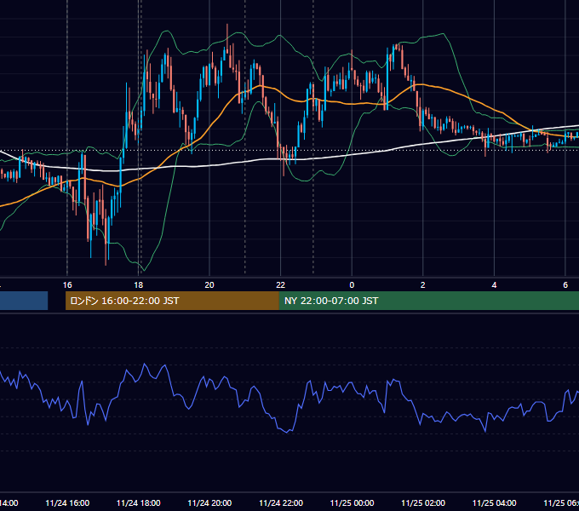The height and width of the screenshot is (511, 579).
Task: Click the 0 hour label on chart axis
Action: coord(352,285)
